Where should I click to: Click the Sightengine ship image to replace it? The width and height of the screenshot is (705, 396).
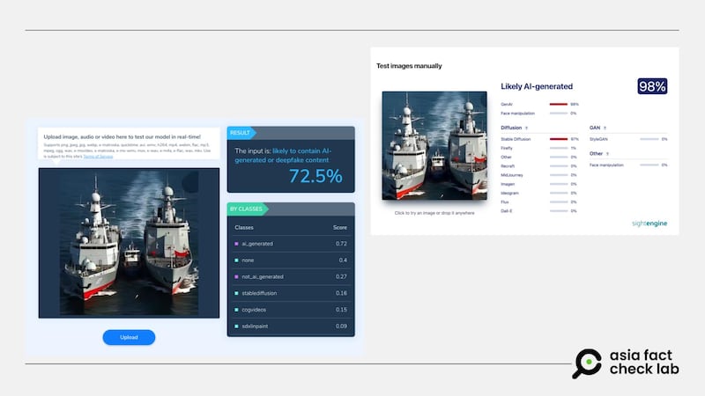point(434,144)
